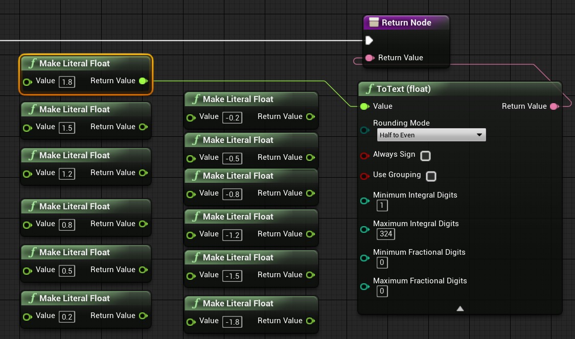Viewport: 575px width, 339px height.
Task: Click Return Value pin on Make Literal Float -1.8
Action: (310, 321)
